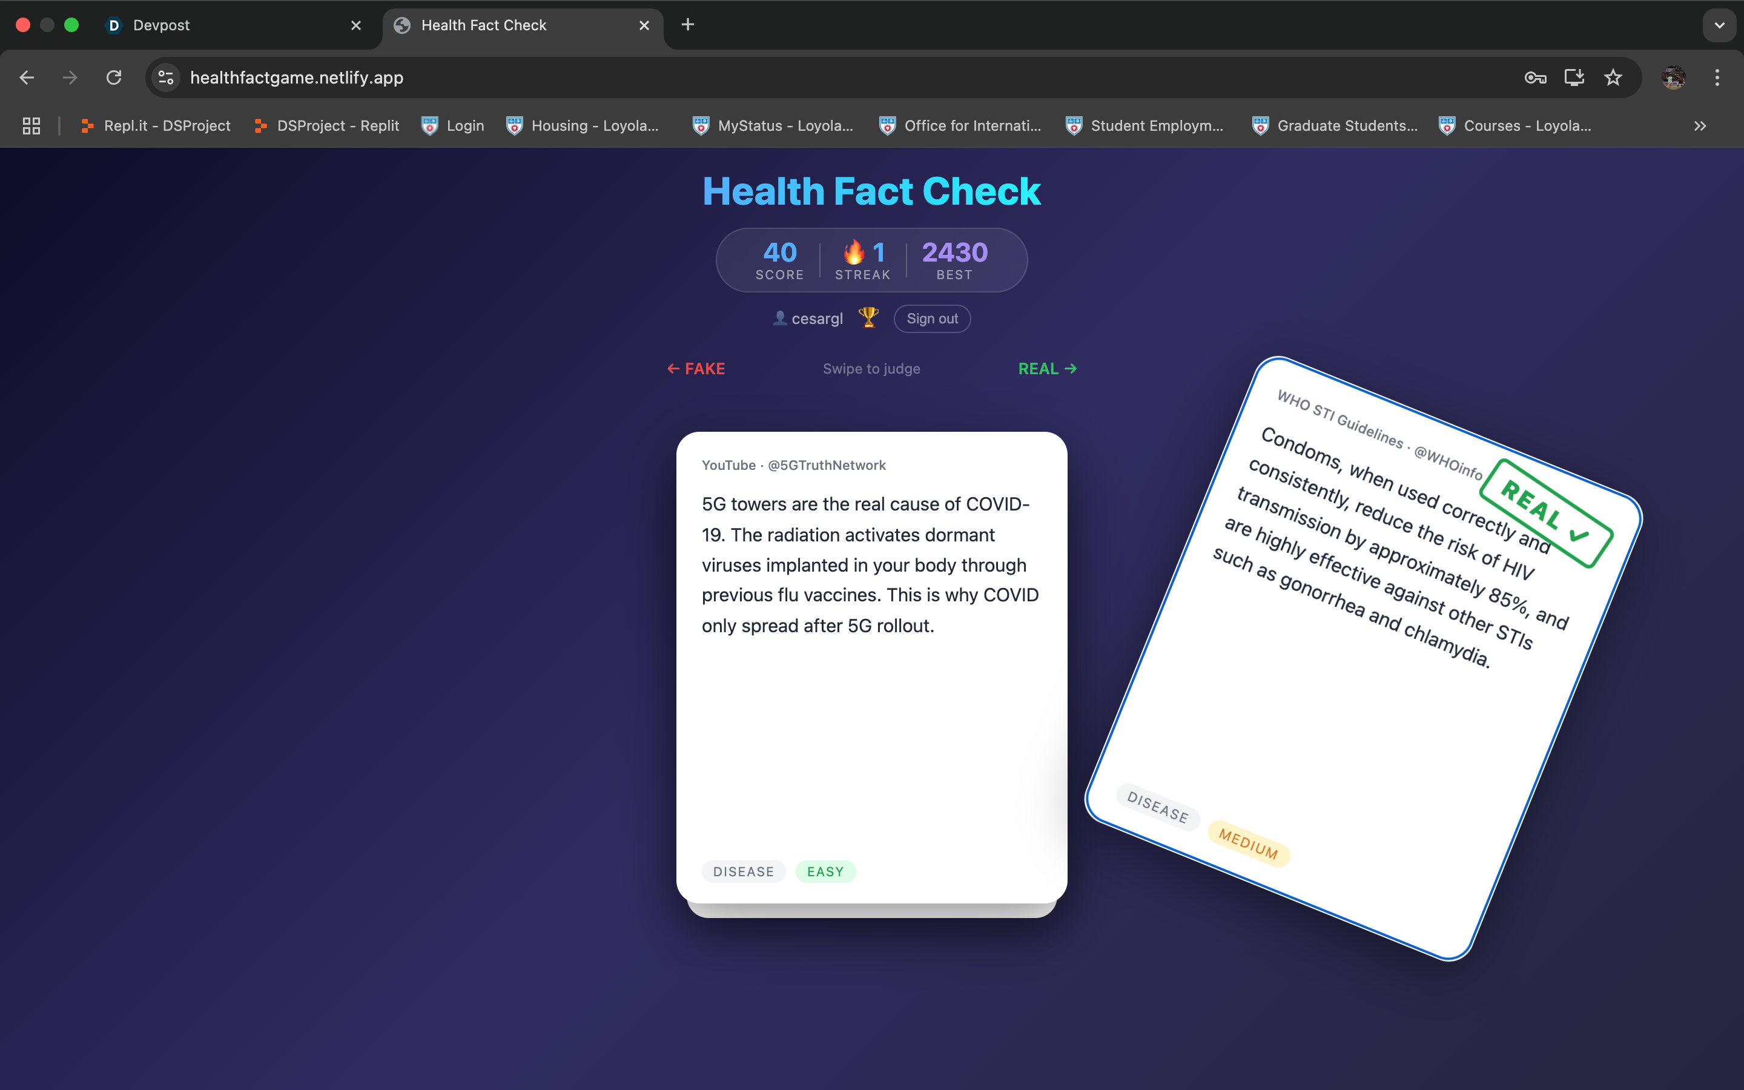This screenshot has width=1744, height=1090.
Task: Click the profile avatar icon
Action: point(1673,78)
